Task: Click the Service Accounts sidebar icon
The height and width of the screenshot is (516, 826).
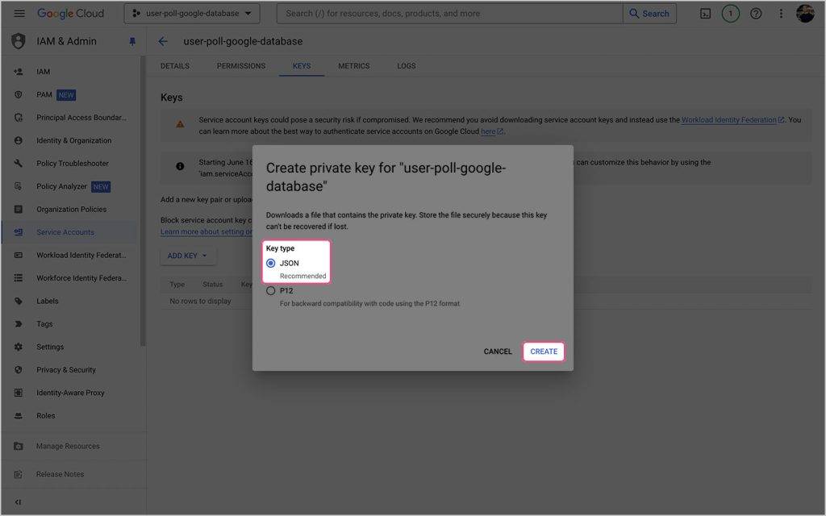Action: tap(19, 232)
